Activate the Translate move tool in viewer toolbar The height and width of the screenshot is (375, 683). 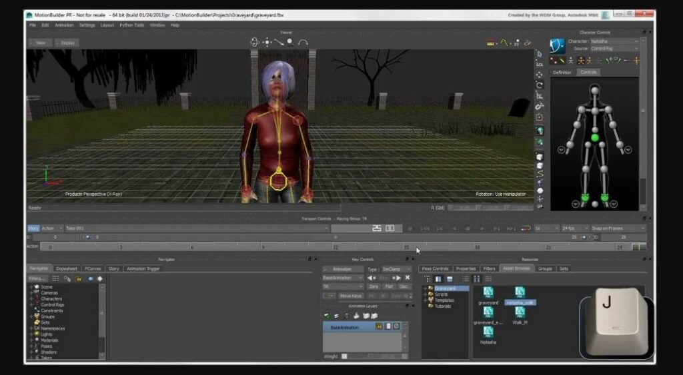pyautogui.click(x=539, y=75)
